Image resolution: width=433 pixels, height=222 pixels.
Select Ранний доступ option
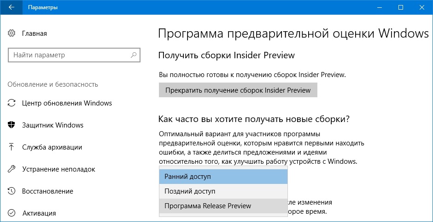[223, 176]
